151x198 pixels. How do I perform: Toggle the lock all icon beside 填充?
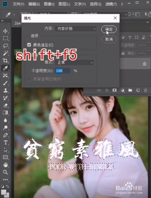tap(123, 53)
